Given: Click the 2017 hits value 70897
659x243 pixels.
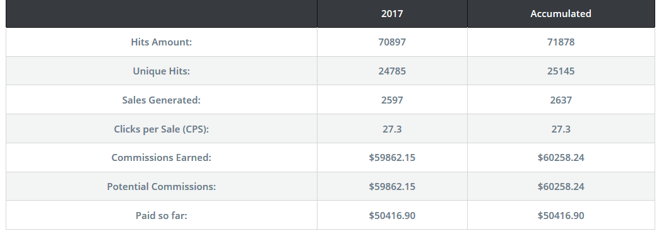Looking at the screenshot, I should [392, 42].
